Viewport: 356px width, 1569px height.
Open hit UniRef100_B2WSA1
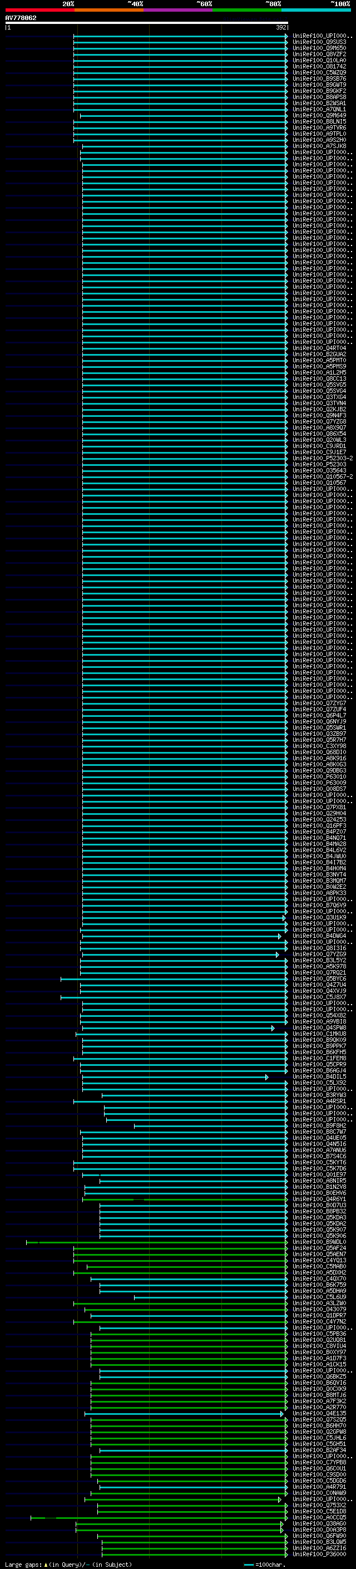[319, 104]
